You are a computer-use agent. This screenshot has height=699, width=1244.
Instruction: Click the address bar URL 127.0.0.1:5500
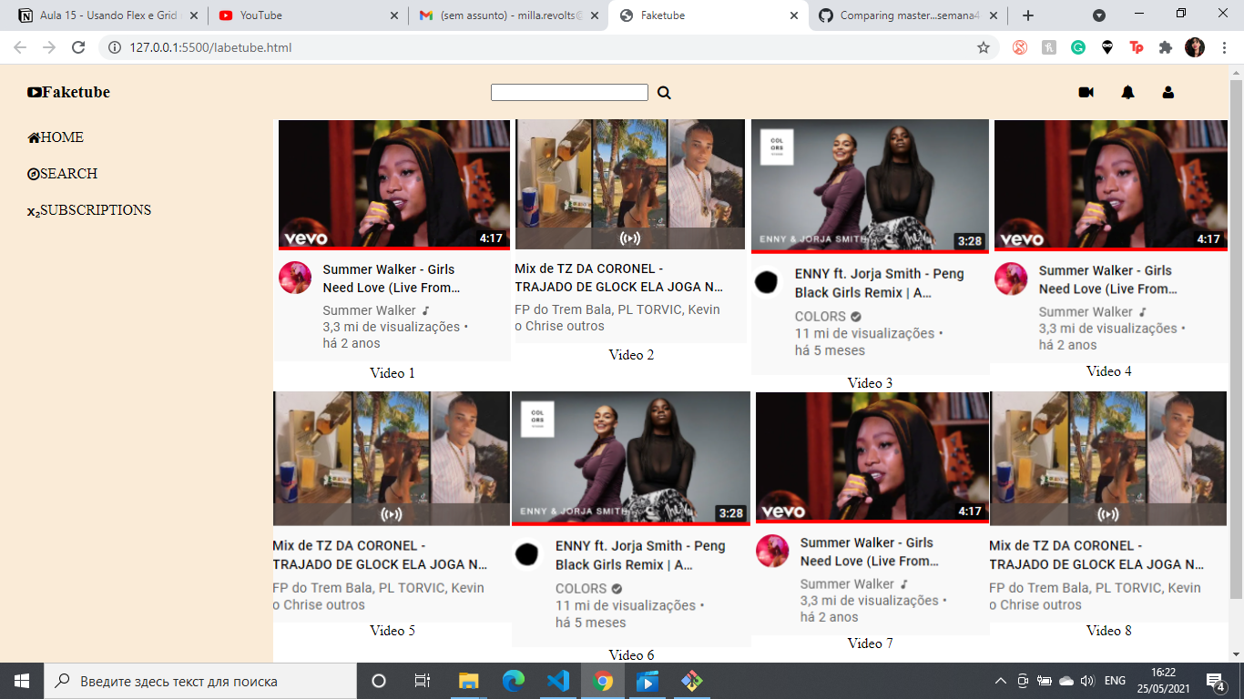[210, 47]
